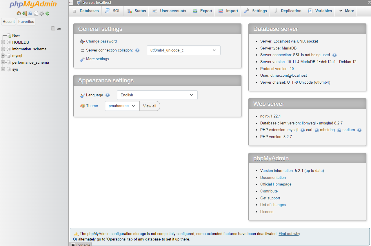This screenshot has width=371, height=246.
Task: Click the link with main panel chain icon
Action: pos(59,29)
